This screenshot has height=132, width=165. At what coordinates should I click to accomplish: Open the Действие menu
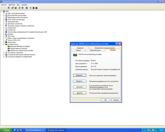pos(12,5)
